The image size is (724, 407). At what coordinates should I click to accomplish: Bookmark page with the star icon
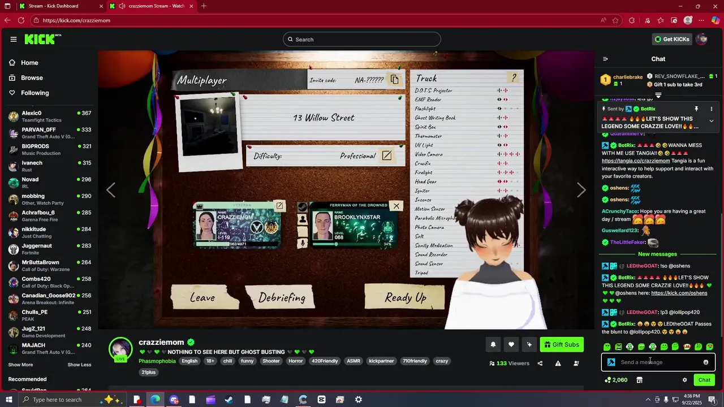(615, 20)
